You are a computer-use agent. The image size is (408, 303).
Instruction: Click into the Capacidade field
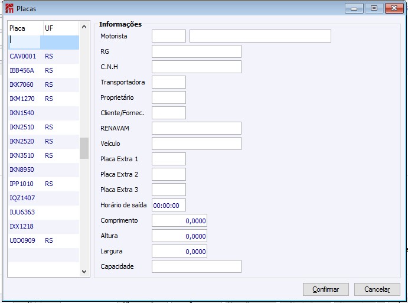coord(197,266)
